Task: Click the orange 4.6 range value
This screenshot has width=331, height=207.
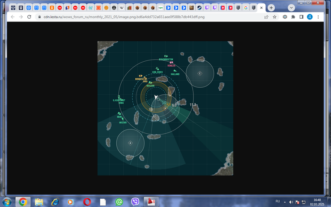Action: (x=169, y=104)
